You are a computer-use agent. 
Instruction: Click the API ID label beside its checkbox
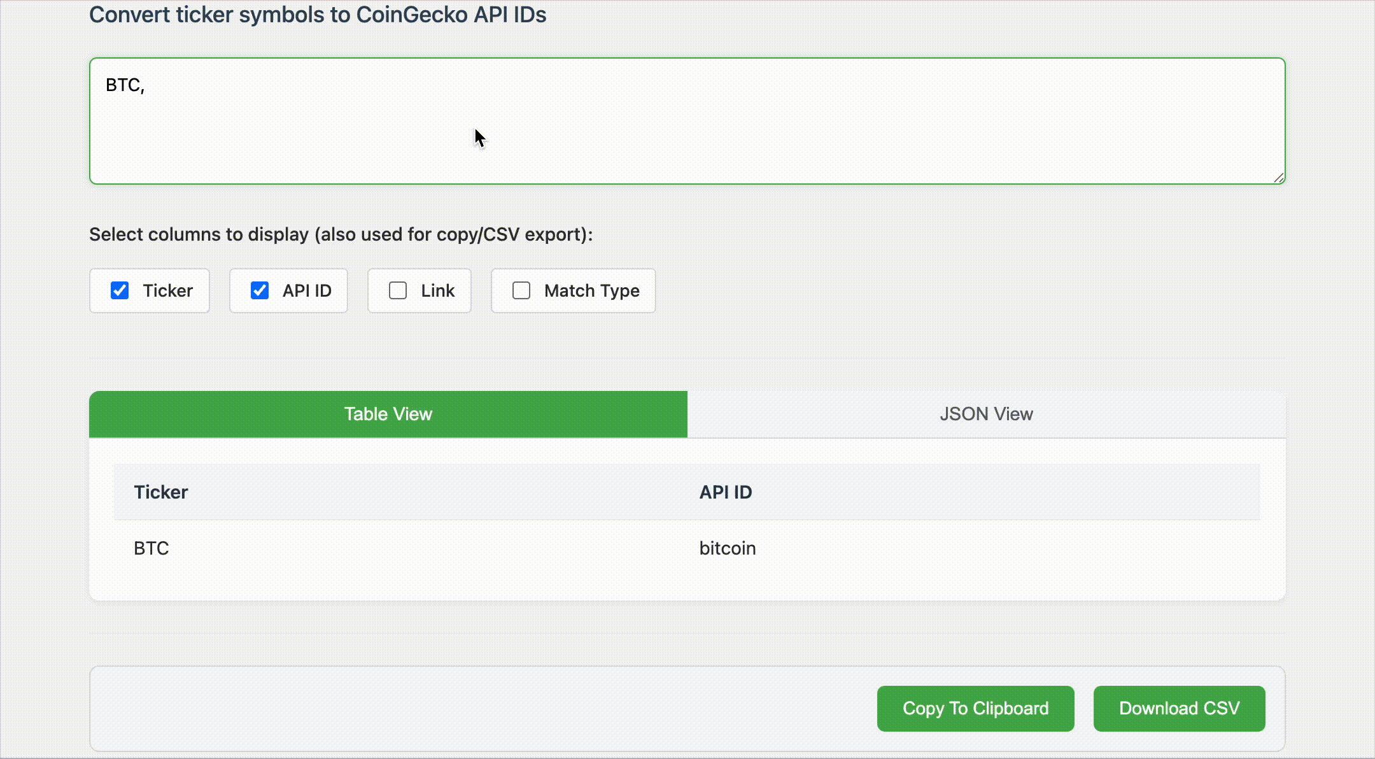307,291
